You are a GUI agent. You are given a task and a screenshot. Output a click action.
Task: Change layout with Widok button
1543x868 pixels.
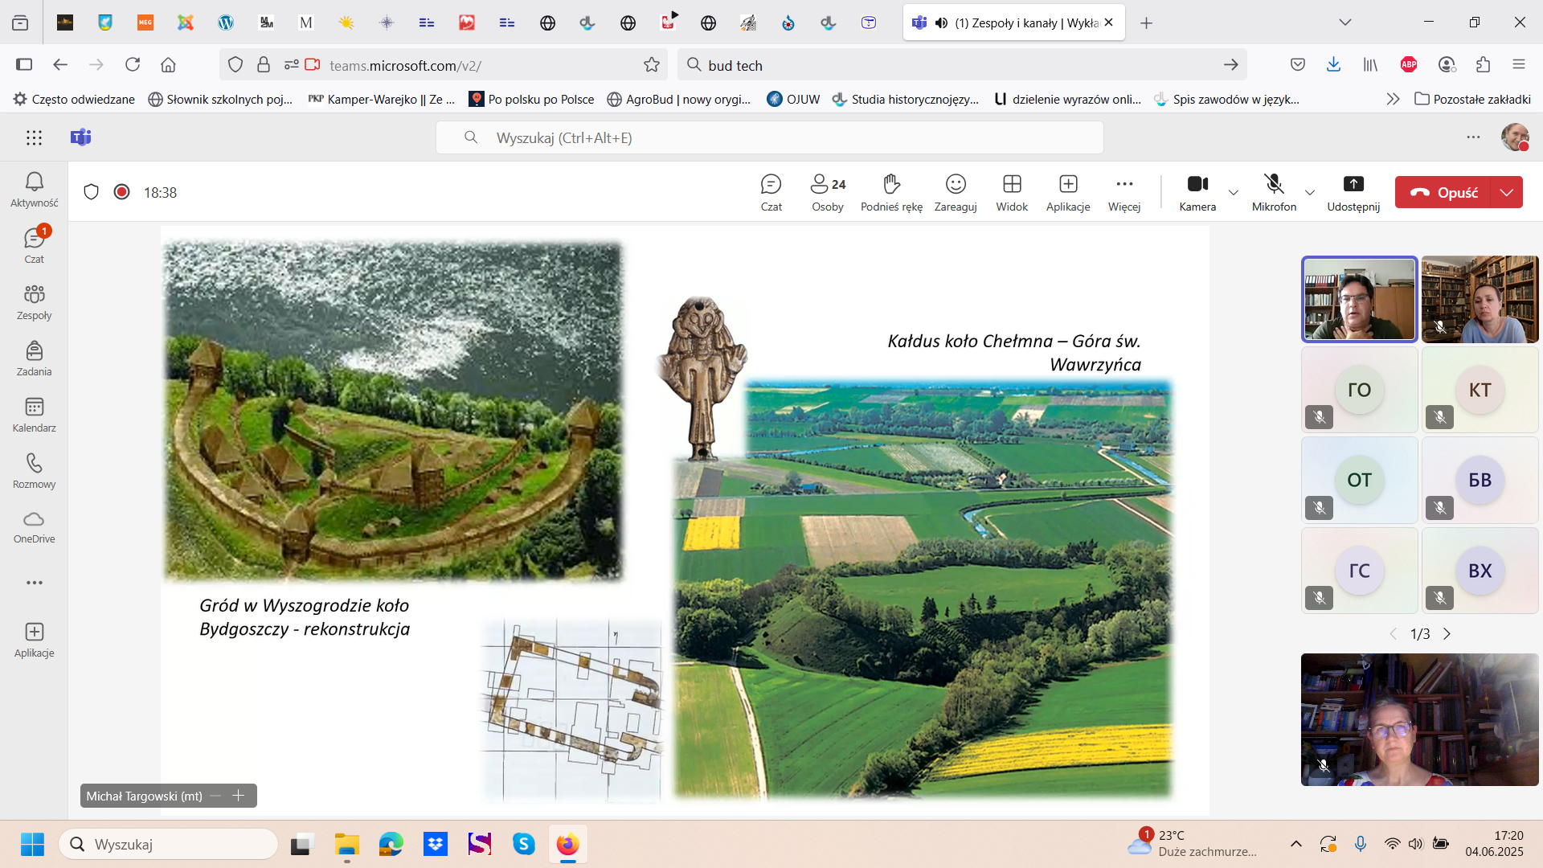coord(1012,193)
